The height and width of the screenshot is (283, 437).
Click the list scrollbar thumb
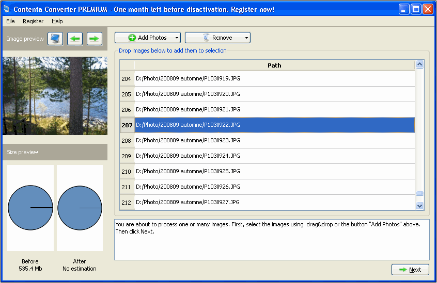420,193
